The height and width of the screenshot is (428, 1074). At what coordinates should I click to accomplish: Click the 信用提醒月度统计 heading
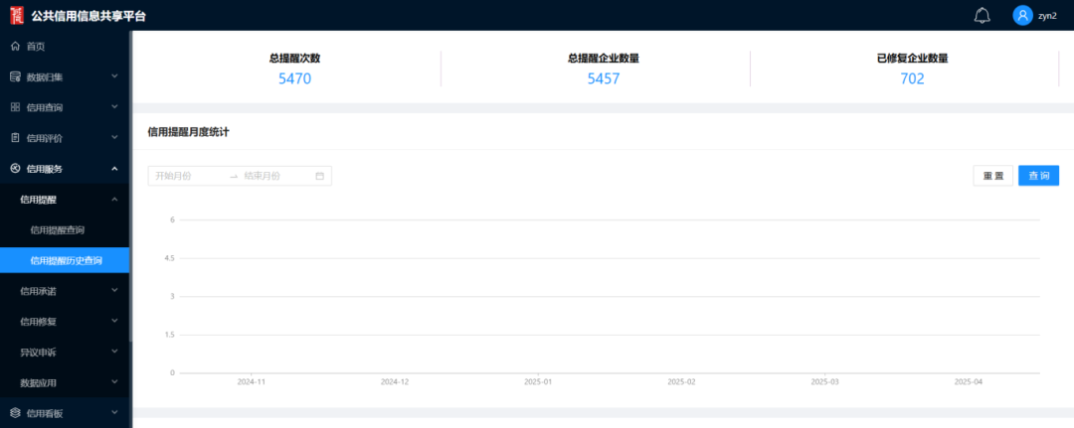[188, 132]
